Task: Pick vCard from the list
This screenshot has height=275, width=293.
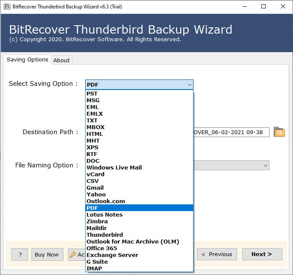Action: (139, 174)
